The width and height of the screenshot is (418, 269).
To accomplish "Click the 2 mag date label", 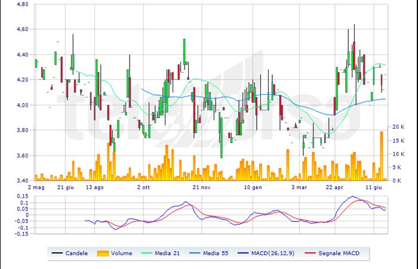I will point(36,187).
